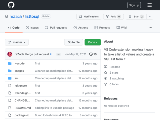Click reZach's avatar in commit bar
The image size is (160, 120).
click(10, 54)
